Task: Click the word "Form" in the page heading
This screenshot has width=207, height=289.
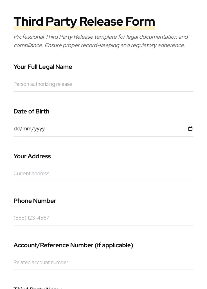Action: pyautogui.click(x=140, y=21)
